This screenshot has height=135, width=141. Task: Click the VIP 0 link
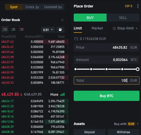(x=128, y=6)
